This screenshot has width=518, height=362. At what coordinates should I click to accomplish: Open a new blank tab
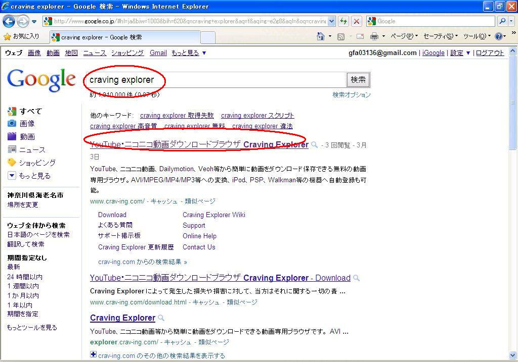click(208, 37)
